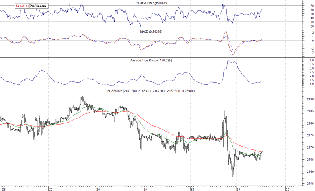Screen dimensions: 315x191
Task: Click the date label 25 on time axis
Action: [145, 189]
